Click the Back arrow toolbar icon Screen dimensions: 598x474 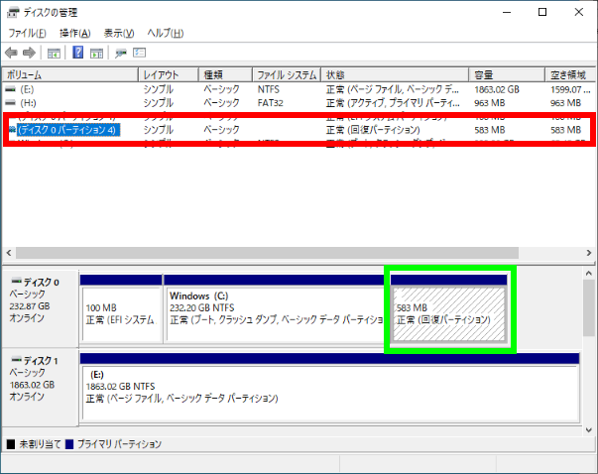12,53
